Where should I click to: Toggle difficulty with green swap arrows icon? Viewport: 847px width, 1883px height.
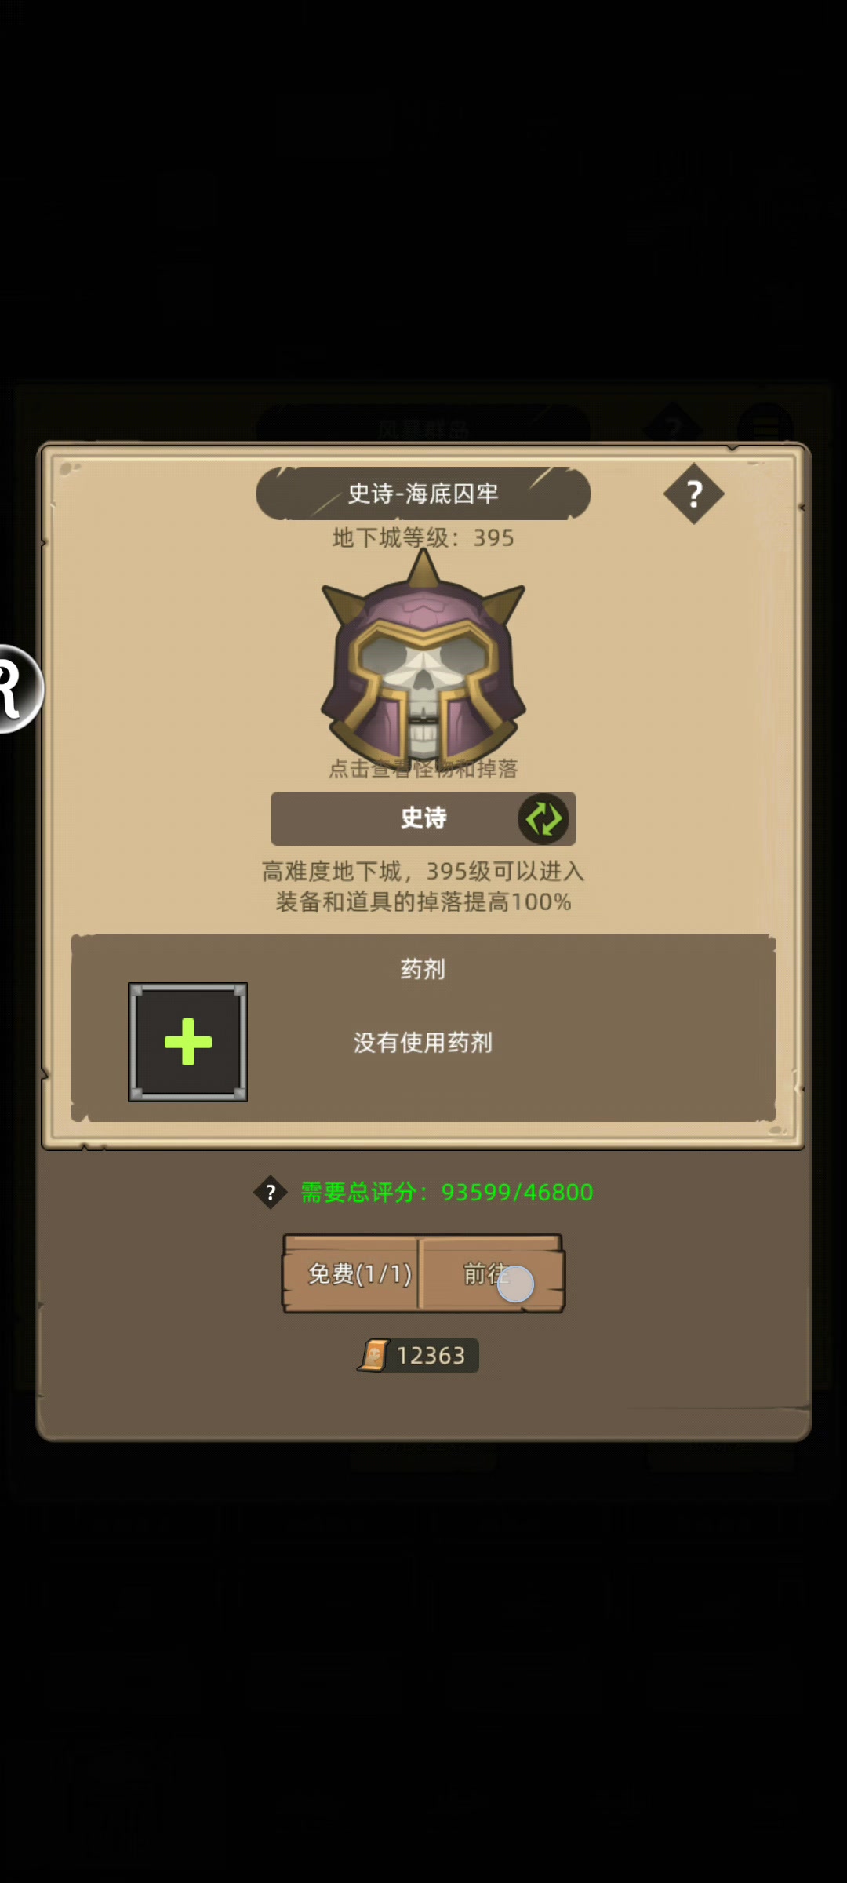tap(543, 818)
